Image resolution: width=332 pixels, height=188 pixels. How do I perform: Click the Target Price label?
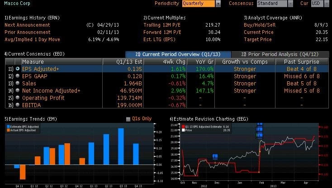click(x=258, y=39)
